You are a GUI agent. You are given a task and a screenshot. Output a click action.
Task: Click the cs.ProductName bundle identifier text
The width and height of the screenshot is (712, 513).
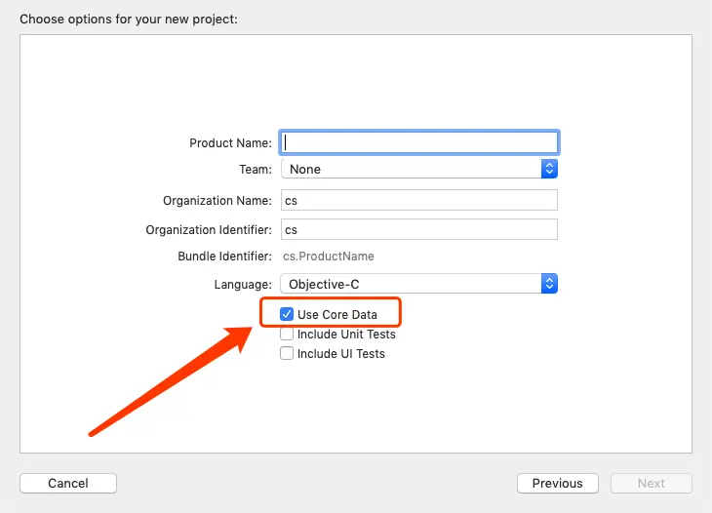click(x=328, y=256)
